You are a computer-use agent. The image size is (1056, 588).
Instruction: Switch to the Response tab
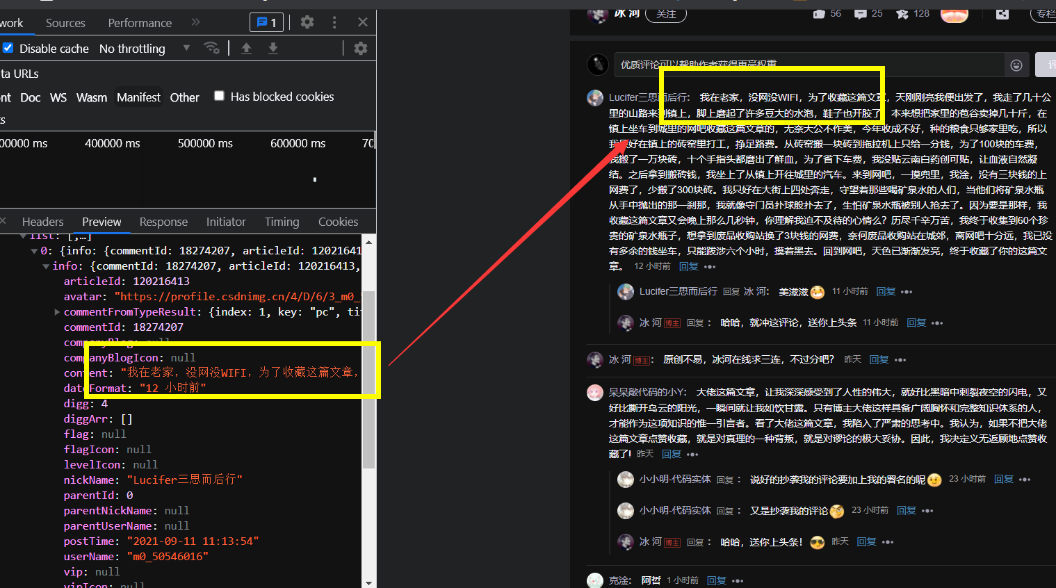coord(163,221)
